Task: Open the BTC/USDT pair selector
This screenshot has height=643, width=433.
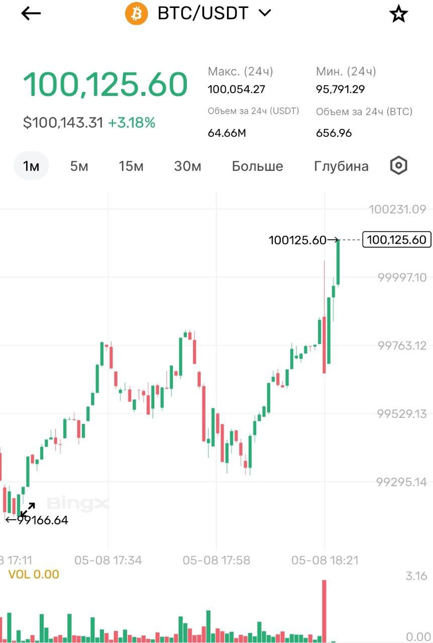Action: [203, 14]
